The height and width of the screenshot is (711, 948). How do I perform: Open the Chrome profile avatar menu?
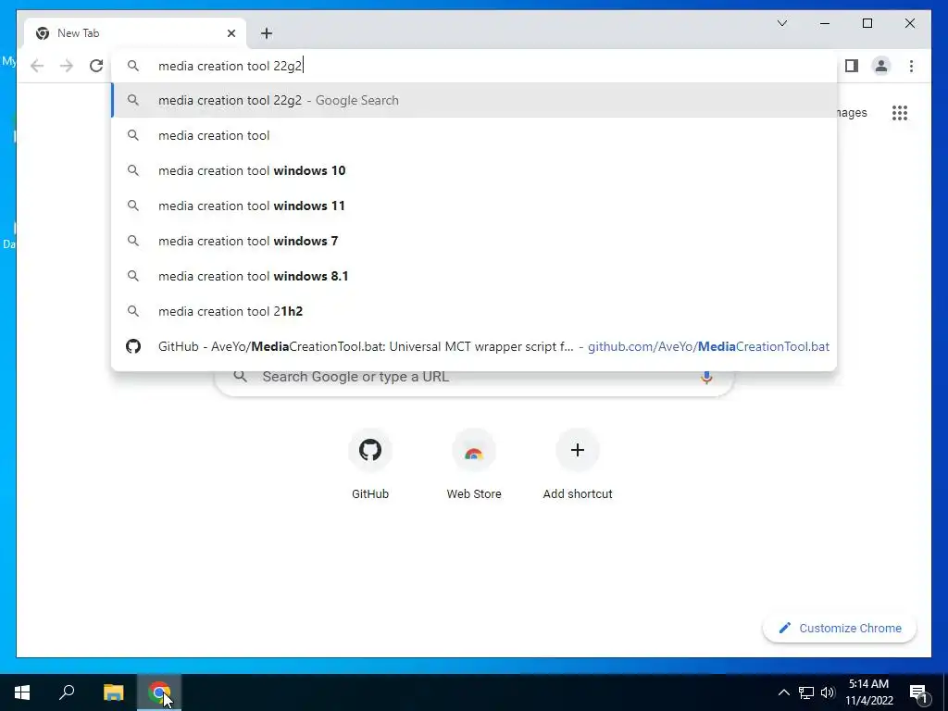(x=881, y=66)
